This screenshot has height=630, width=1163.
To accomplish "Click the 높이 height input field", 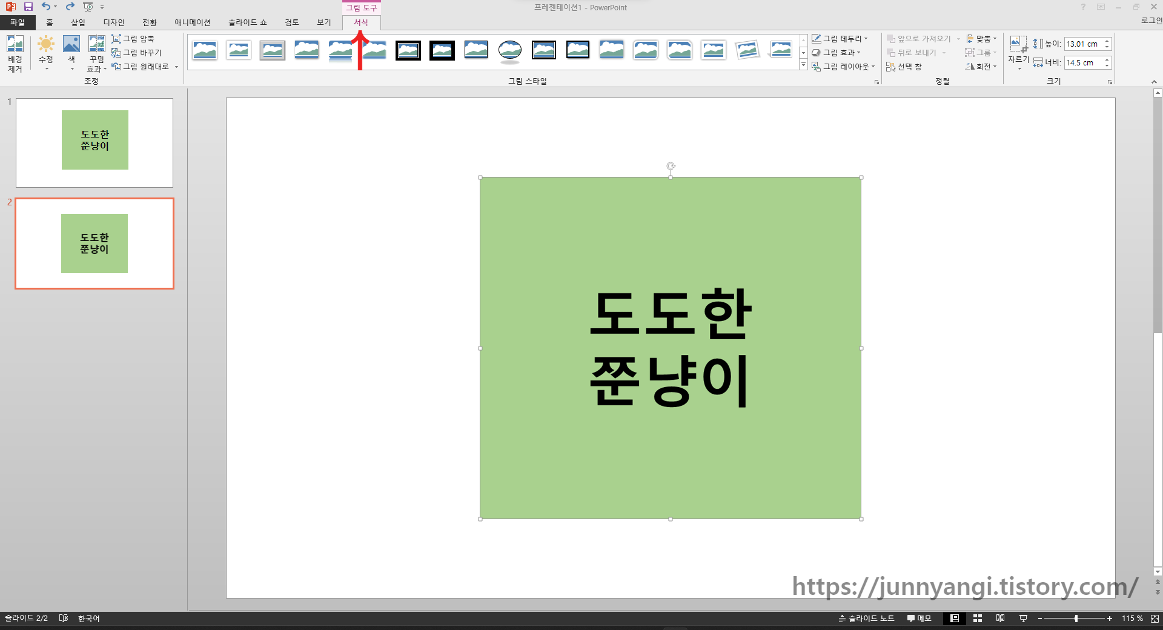I will point(1083,44).
